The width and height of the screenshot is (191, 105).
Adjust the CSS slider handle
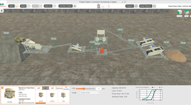84,89
